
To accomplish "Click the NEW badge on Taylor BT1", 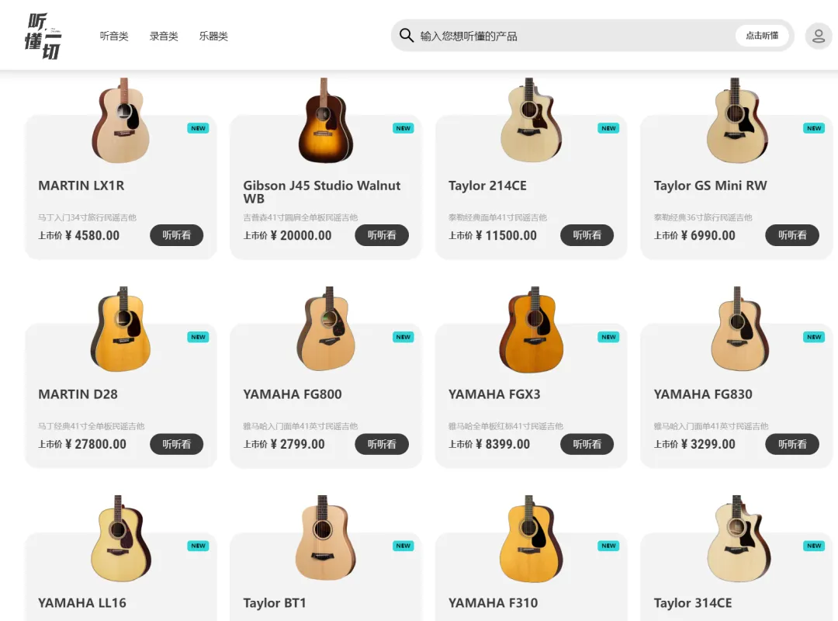I will pyautogui.click(x=403, y=546).
